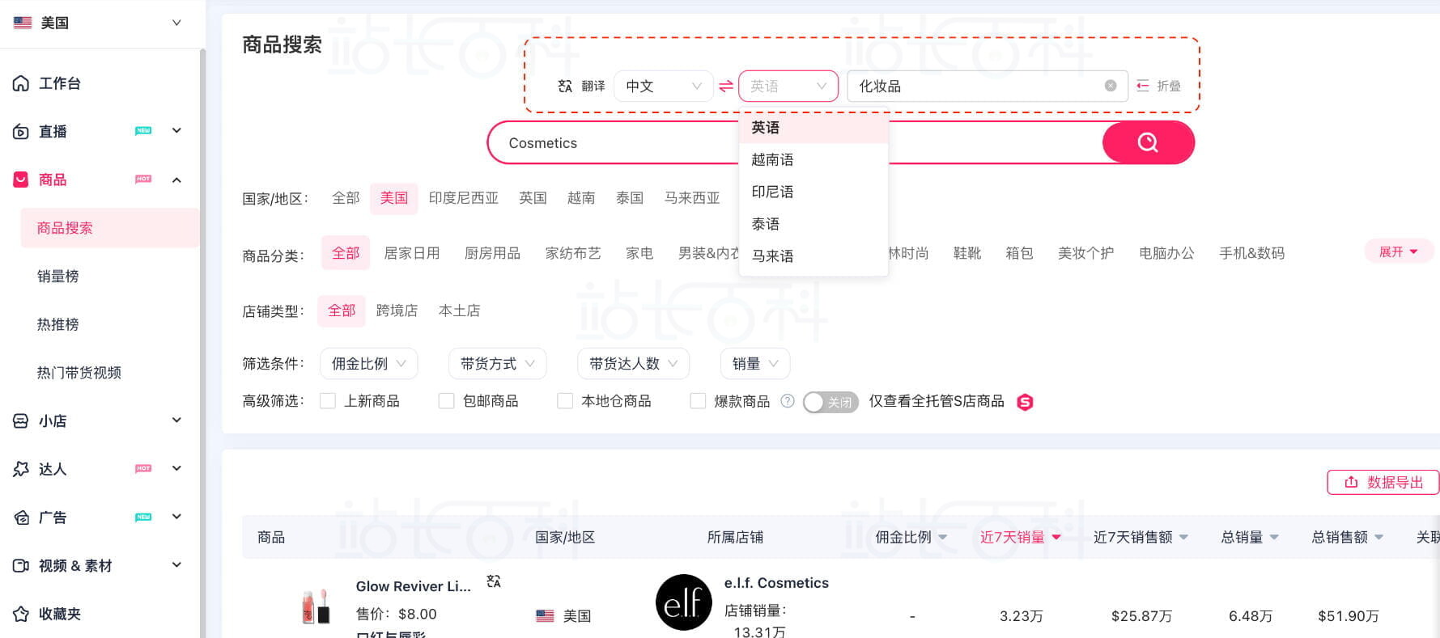
Task: Open the 英语 target language dropdown
Action: [788, 86]
